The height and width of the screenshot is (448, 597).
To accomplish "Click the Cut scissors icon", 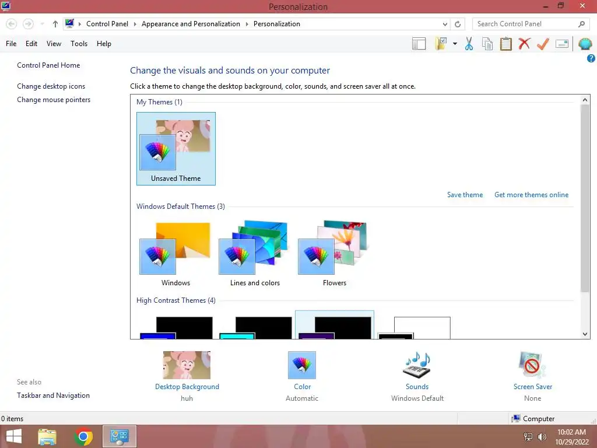I will (x=469, y=44).
